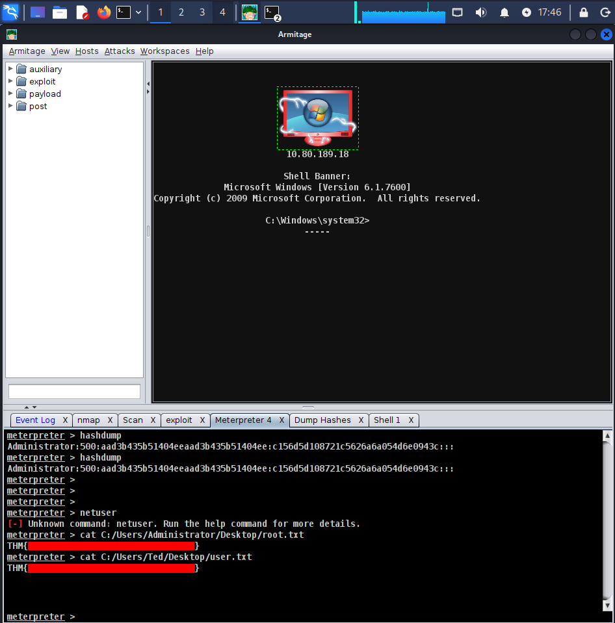Expand the post module folder
This screenshot has height=623, width=615.
click(11, 106)
